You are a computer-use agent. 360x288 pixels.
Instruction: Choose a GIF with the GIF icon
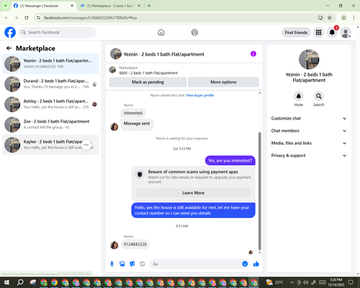(143, 264)
